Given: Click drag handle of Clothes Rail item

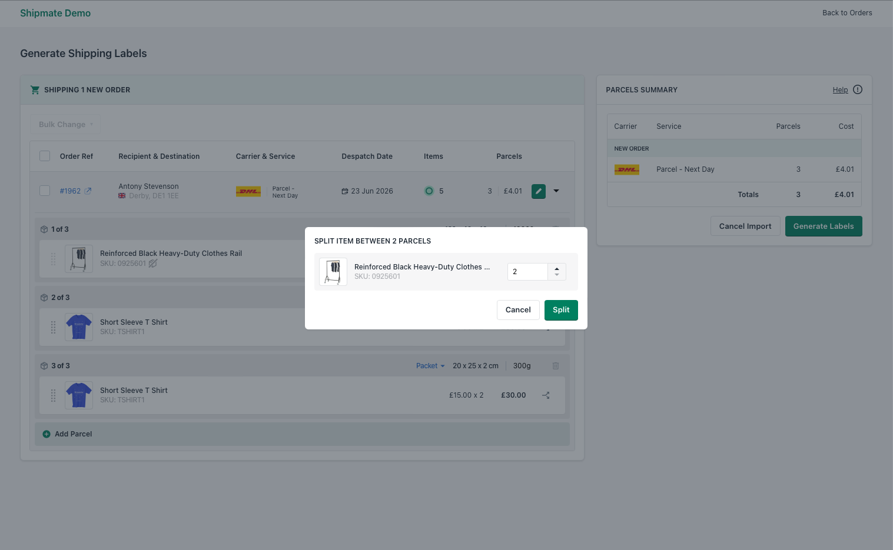Looking at the screenshot, I should click(53, 259).
